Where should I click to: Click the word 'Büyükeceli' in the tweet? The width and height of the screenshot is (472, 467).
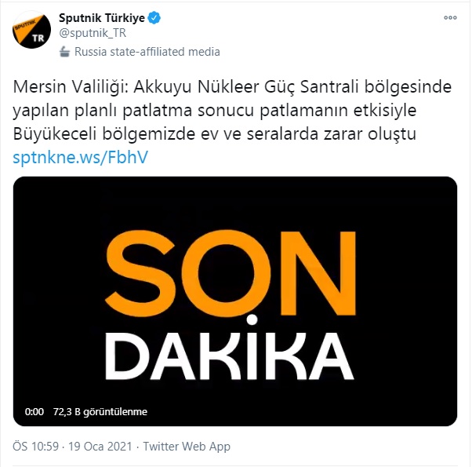tap(55, 134)
